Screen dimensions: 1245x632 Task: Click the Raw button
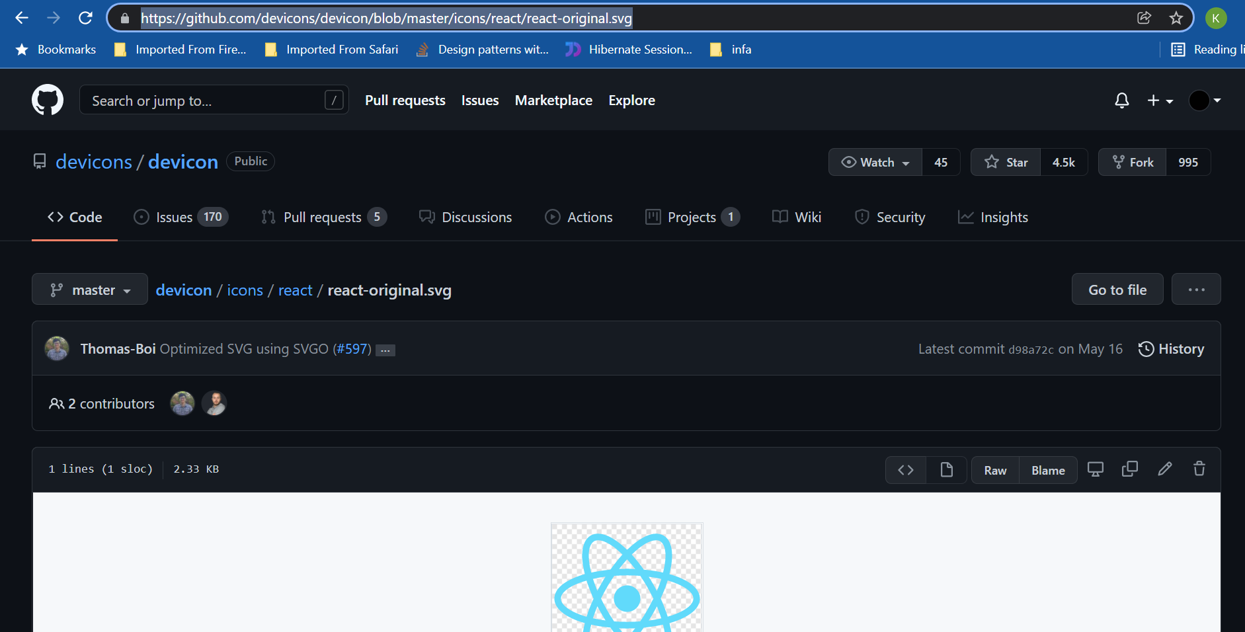(995, 470)
